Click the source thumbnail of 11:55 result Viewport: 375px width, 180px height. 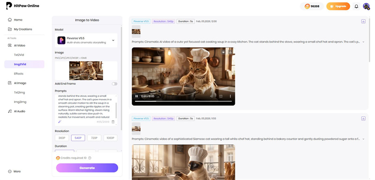pyautogui.click(x=136, y=128)
